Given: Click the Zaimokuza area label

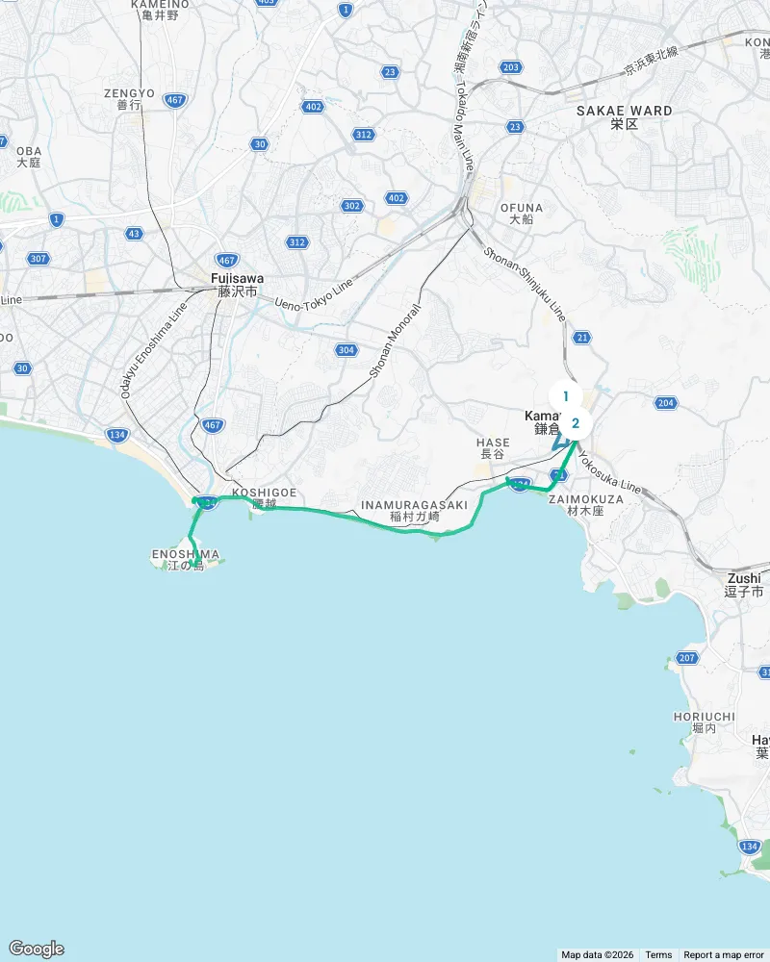Looking at the screenshot, I should coord(586,505).
